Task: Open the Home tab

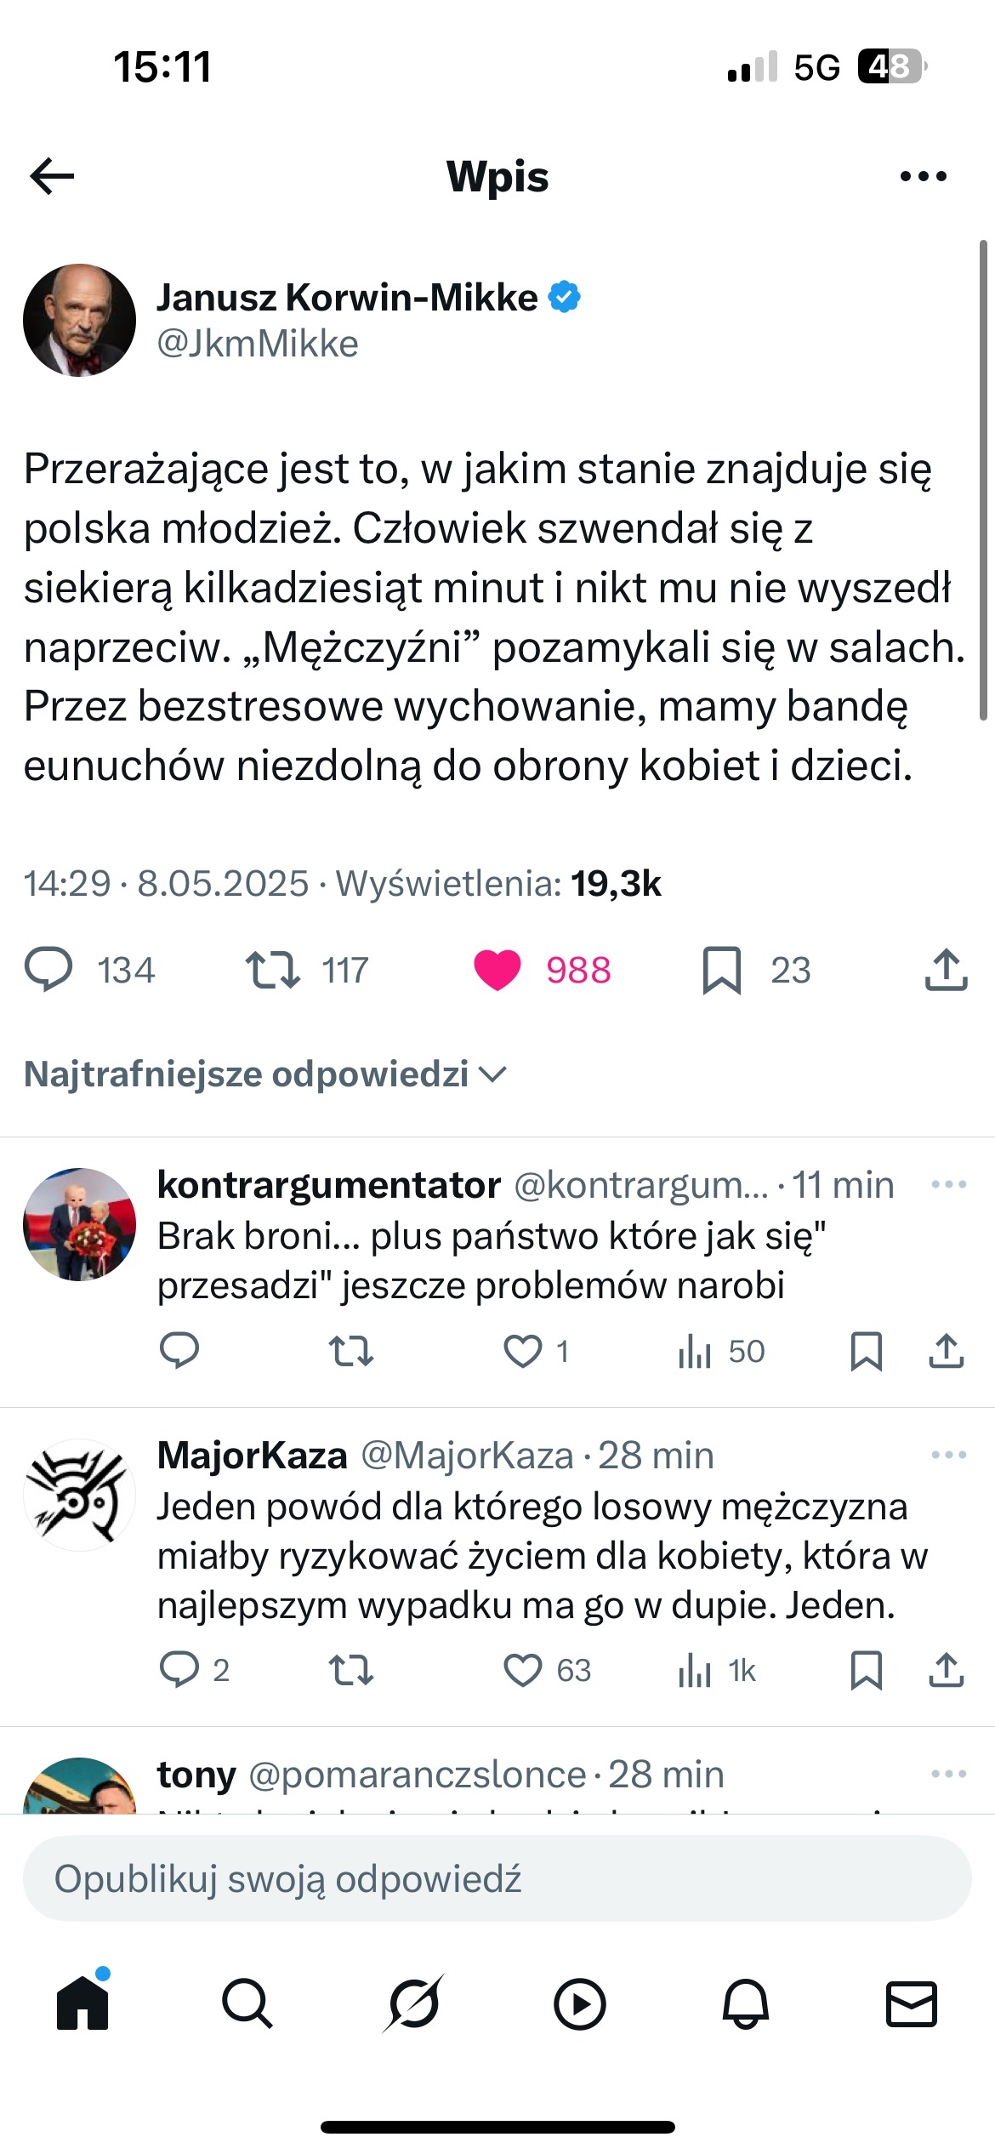Action: point(82,2004)
